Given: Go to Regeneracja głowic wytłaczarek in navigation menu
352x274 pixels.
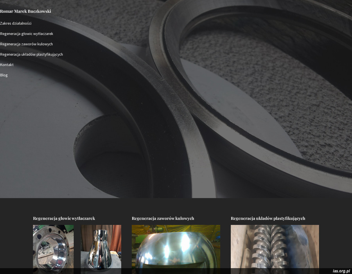Looking at the screenshot, I should point(27,34).
